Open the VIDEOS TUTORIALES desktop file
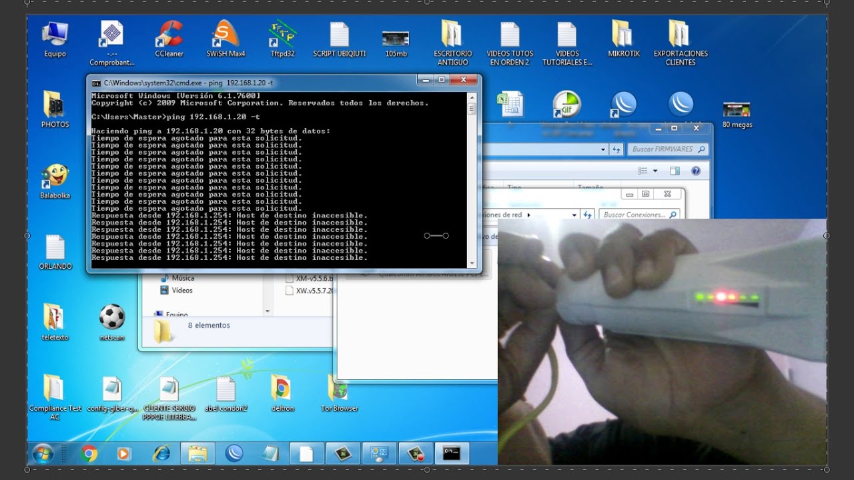Viewport: 854px width, 480px height. pos(566,43)
